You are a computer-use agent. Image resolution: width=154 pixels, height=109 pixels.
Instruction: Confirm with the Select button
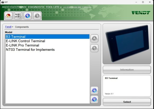pyautogui.click(x=127, y=102)
